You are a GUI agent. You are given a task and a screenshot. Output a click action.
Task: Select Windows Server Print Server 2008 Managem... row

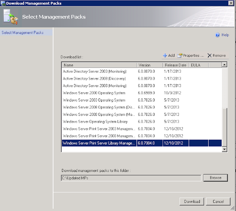click(x=142, y=136)
